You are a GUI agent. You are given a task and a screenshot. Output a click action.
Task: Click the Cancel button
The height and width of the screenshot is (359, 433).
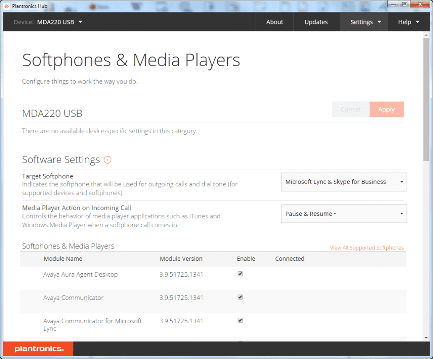pyautogui.click(x=351, y=109)
